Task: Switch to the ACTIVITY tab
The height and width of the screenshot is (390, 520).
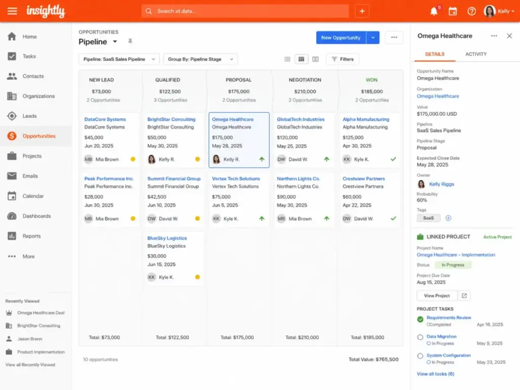Action: pos(476,54)
